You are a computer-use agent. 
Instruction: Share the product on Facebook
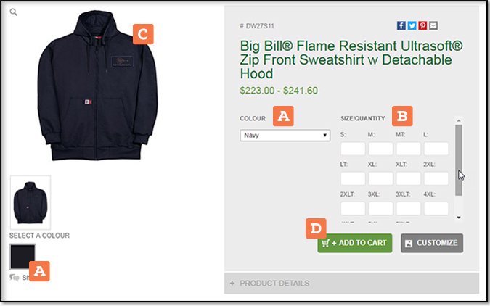click(x=401, y=26)
